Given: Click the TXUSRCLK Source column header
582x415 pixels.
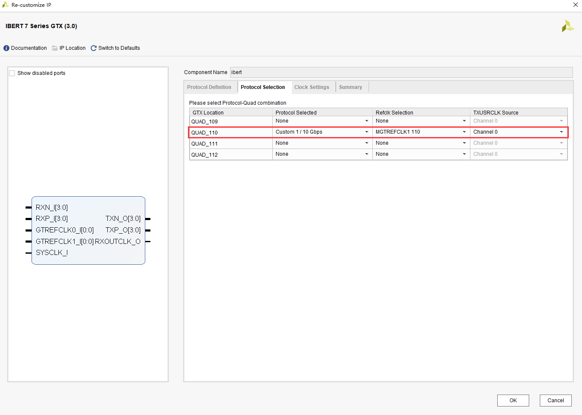Looking at the screenshot, I should (519, 112).
